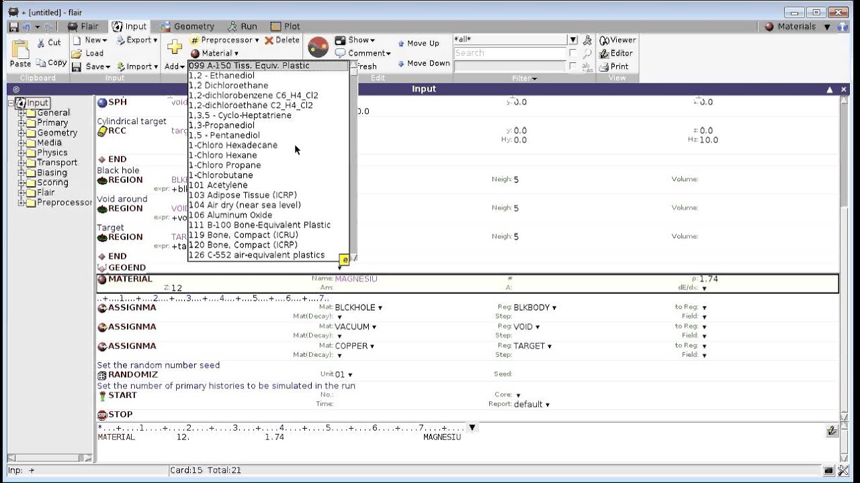Viewport: 860px width, 483px height.
Task: Click the large red sphere Edit icon
Action: tap(318, 47)
